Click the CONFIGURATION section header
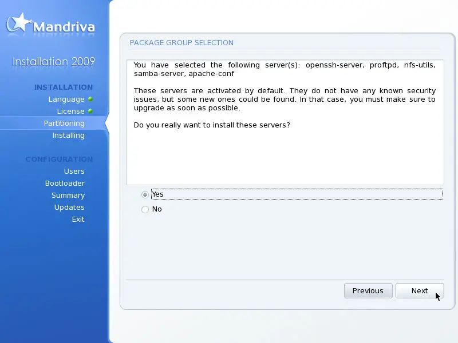 pyautogui.click(x=59, y=159)
